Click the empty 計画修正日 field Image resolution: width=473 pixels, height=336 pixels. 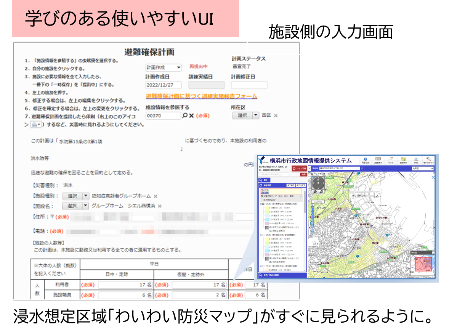249,85
